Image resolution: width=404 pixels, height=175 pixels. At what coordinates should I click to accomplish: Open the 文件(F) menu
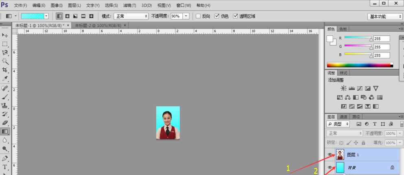tap(20, 5)
